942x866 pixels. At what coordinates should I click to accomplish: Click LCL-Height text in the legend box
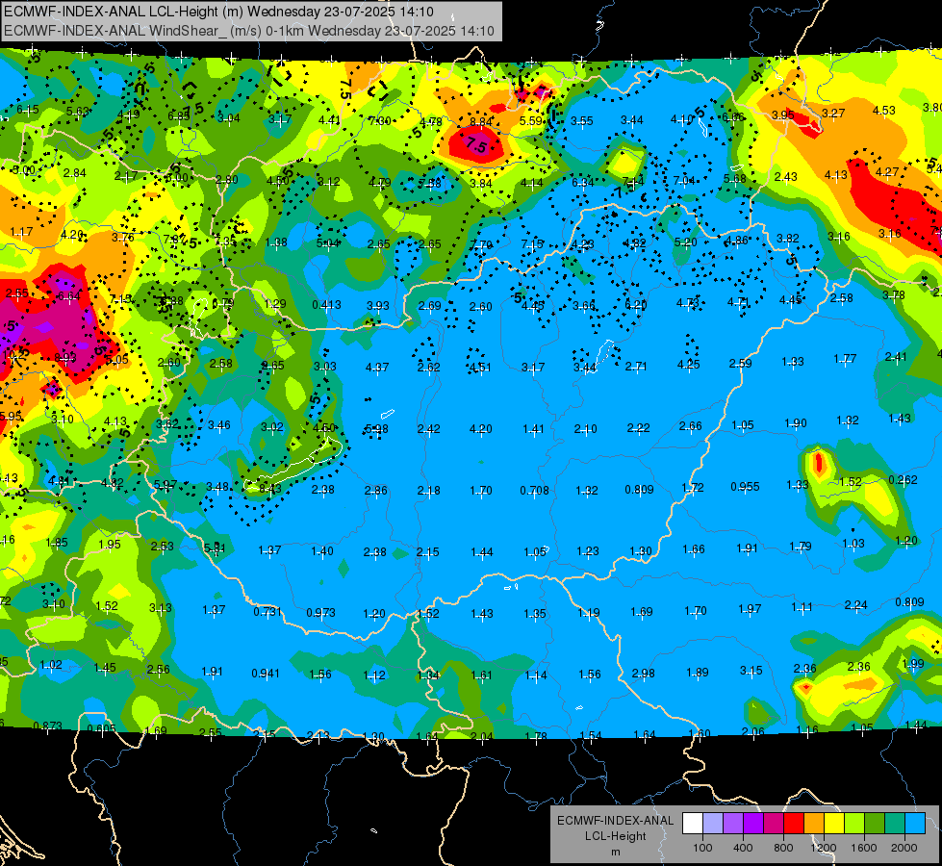tap(615, 836)
